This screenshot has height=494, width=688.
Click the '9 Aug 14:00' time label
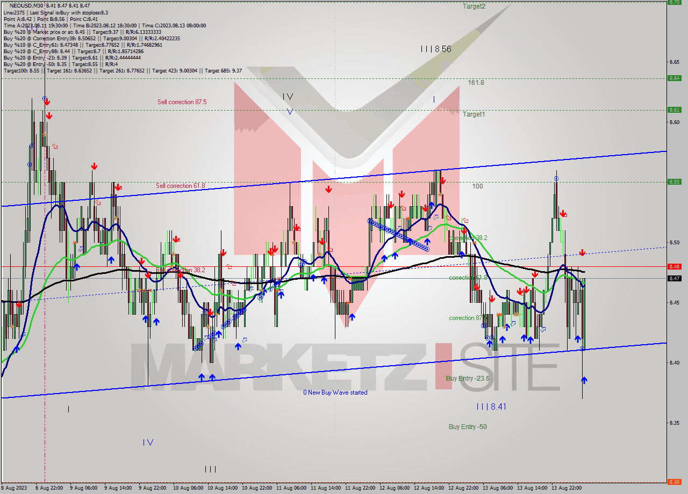coord(118,488)
